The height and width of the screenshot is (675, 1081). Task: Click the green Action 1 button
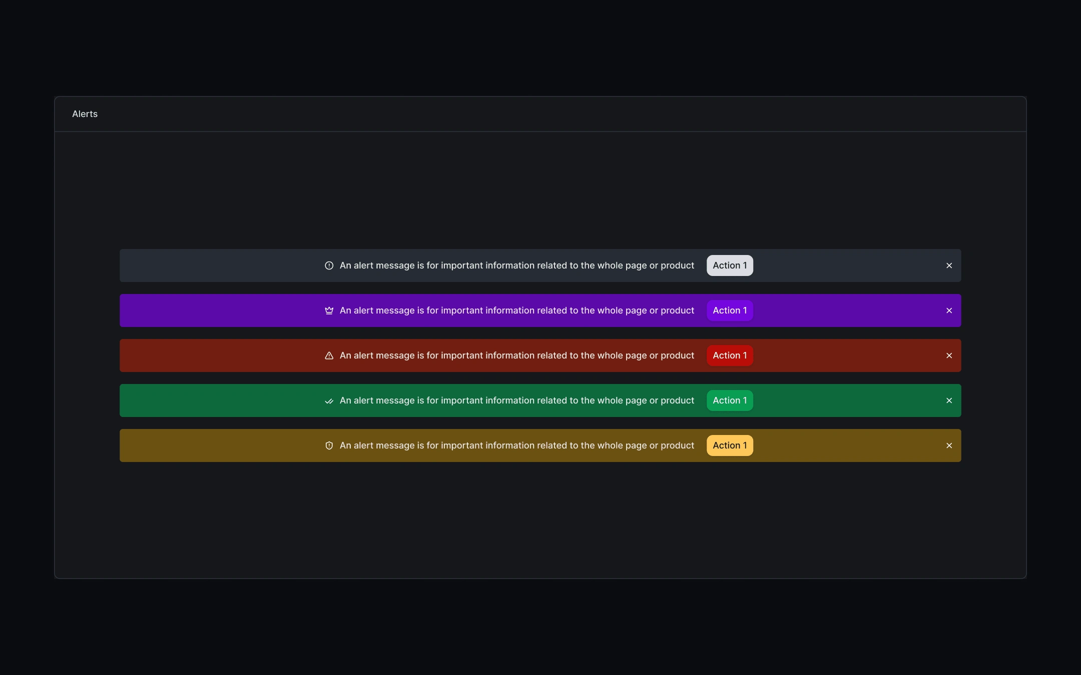[730, 400]
